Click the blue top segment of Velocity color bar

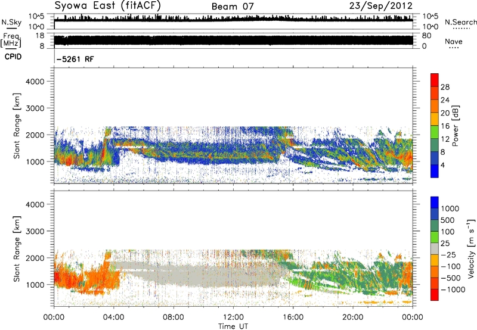(435, 203)
